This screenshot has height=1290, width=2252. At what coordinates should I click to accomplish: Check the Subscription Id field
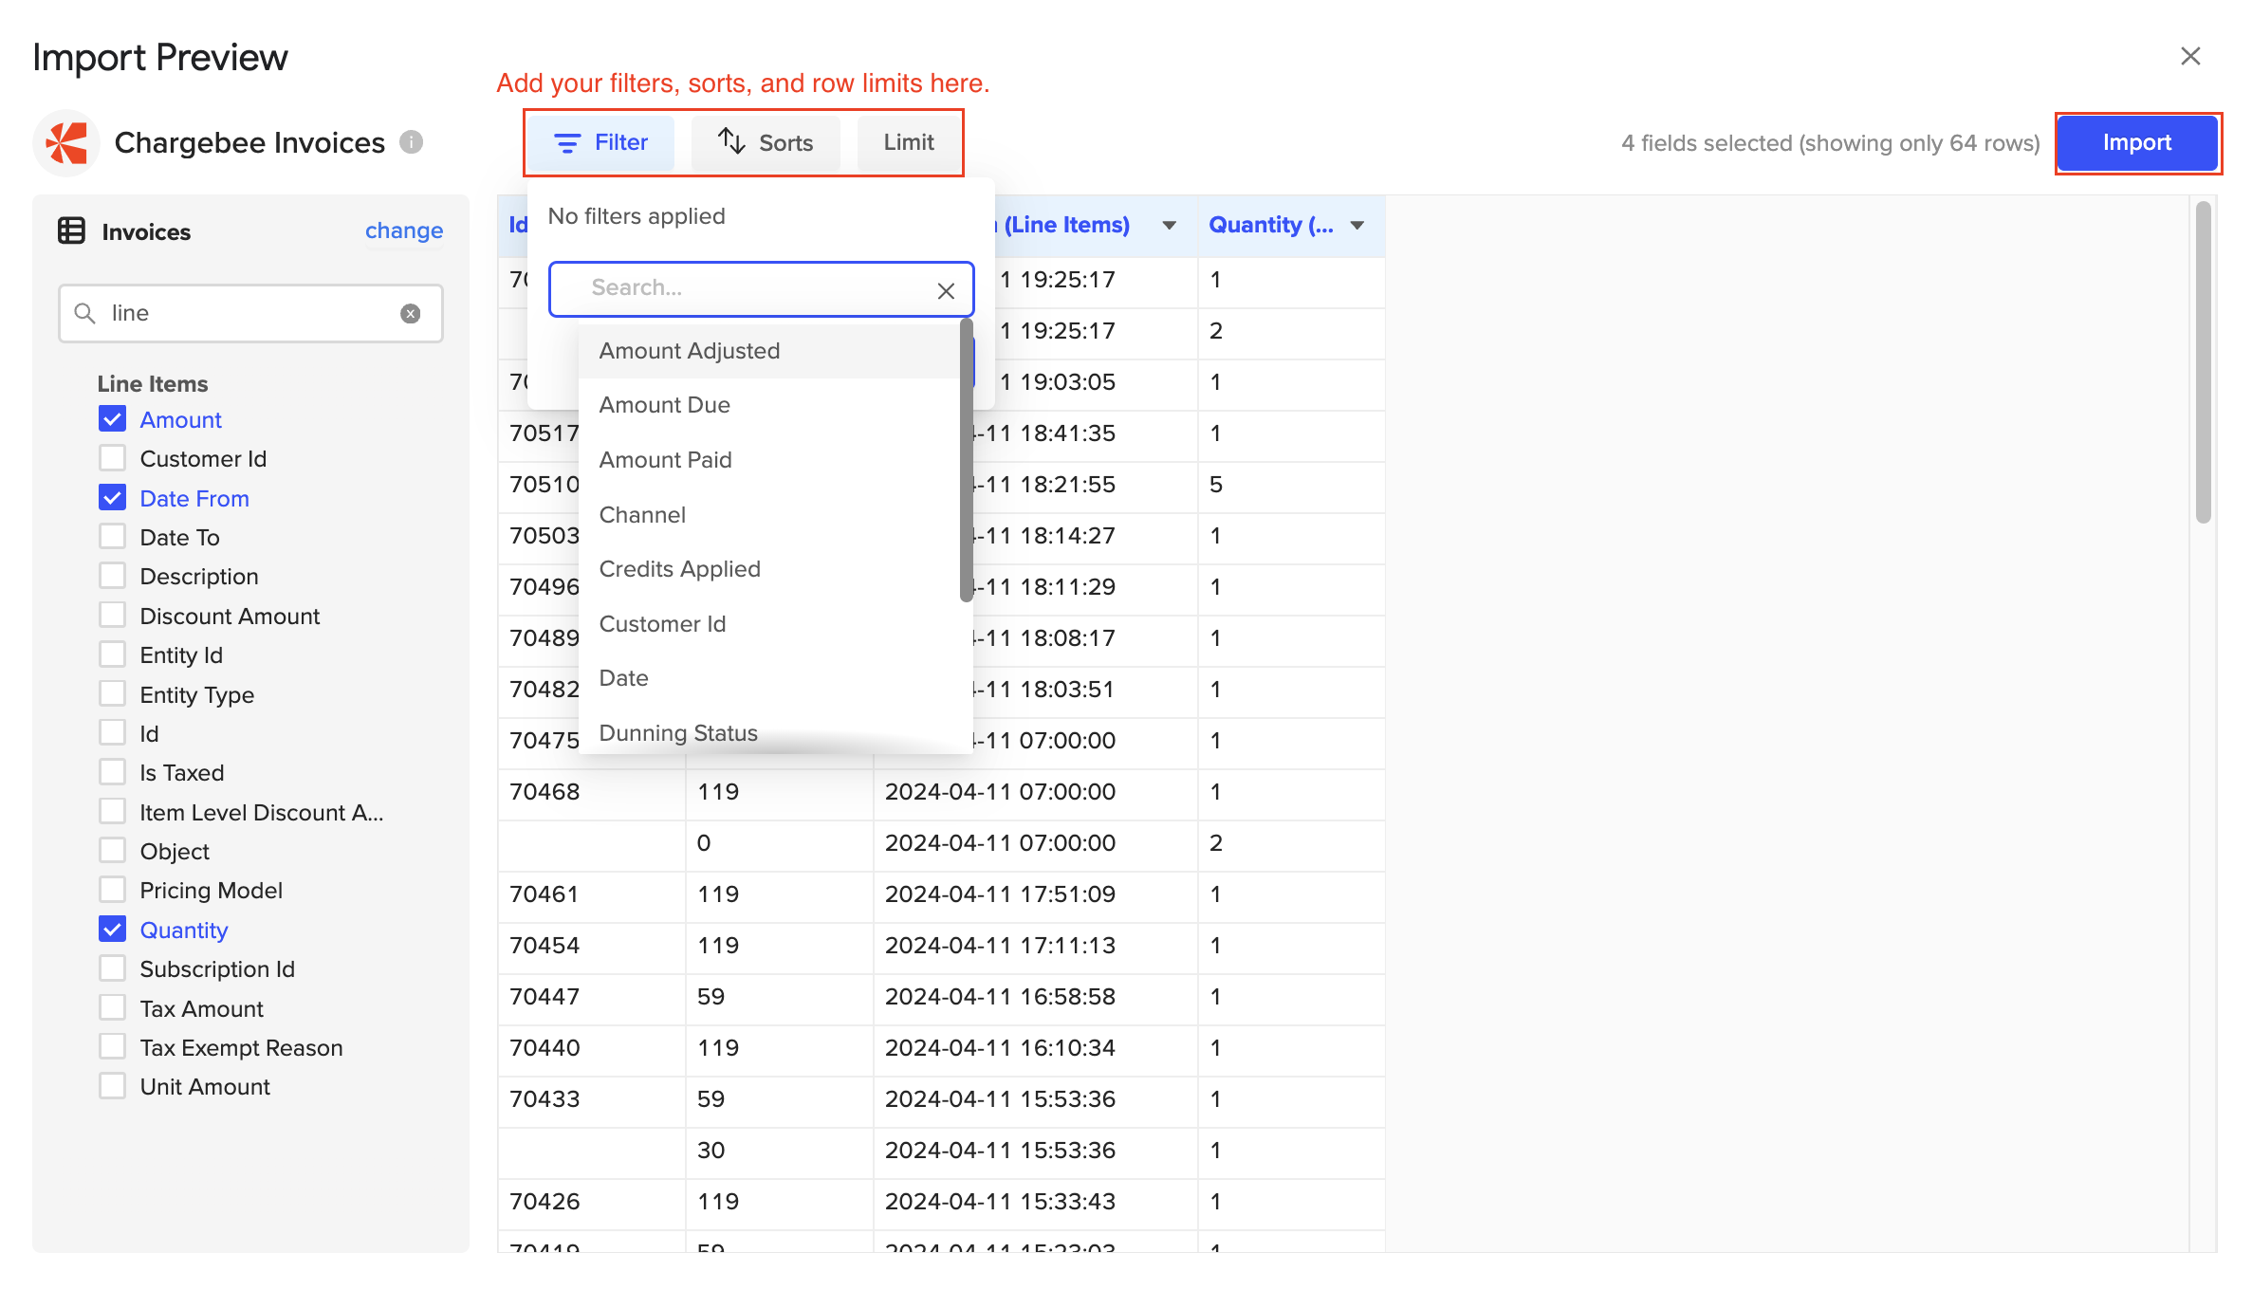(x=112, y=968)
